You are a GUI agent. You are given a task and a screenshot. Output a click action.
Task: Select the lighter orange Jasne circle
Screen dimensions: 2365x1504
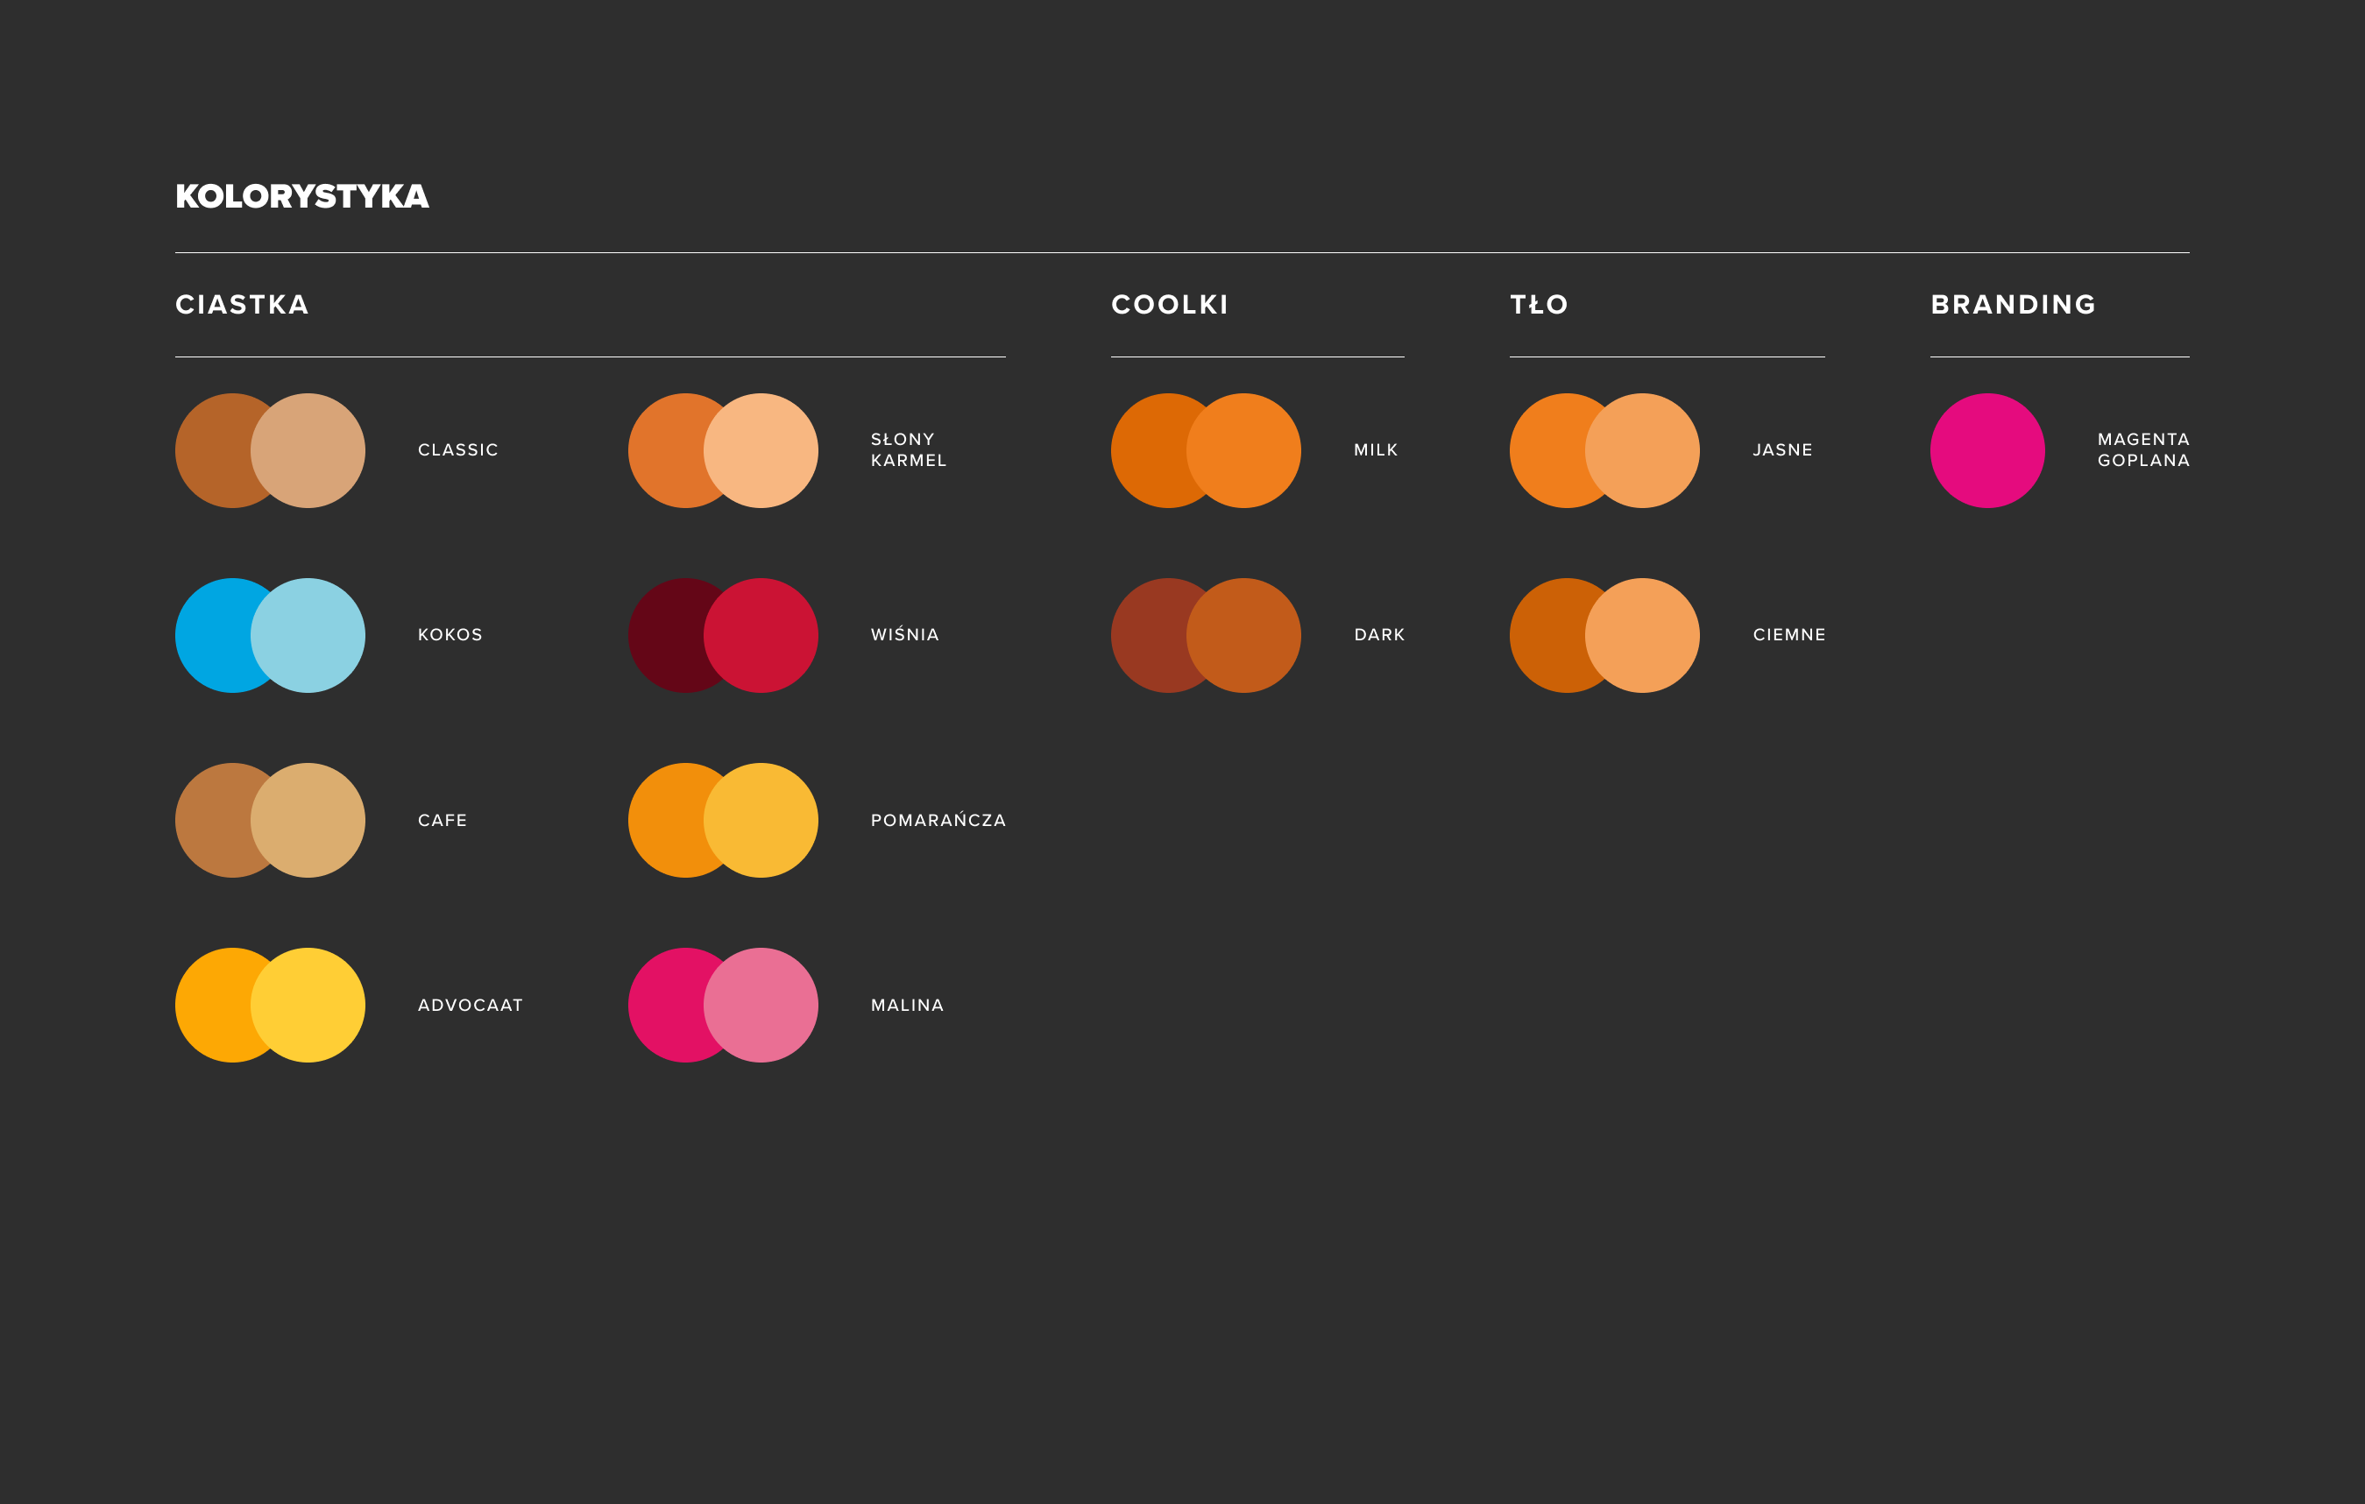[1642, 450]
